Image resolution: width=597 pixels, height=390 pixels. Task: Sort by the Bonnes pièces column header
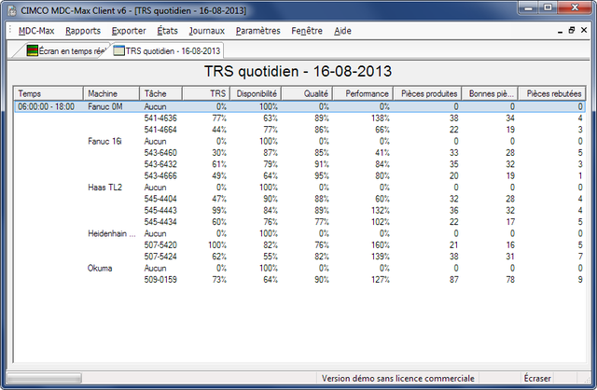coord(490,93)
